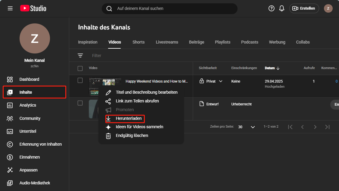Open the Zeilen pro Seite dropdown
This screenshot has width=339, height=191.
[x=253, y=127]
